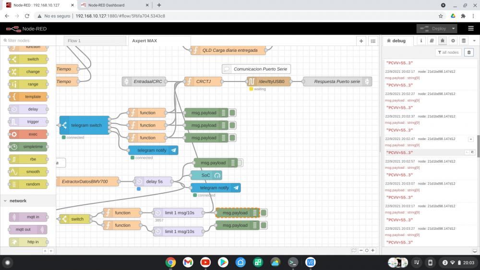Screen dimensions: 480x270
Task: Open the debug sidebar tab
Action: [398, 41]
